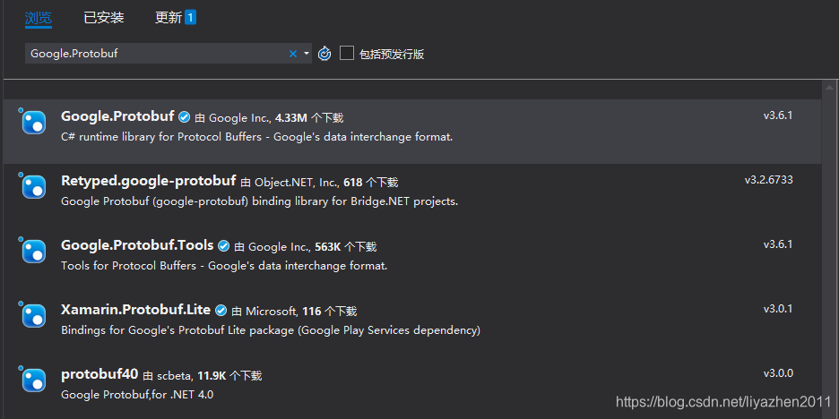Click the update count badge 1
Image resolution: width=839 pixels, height=419 pixels.
coord(191,18)
